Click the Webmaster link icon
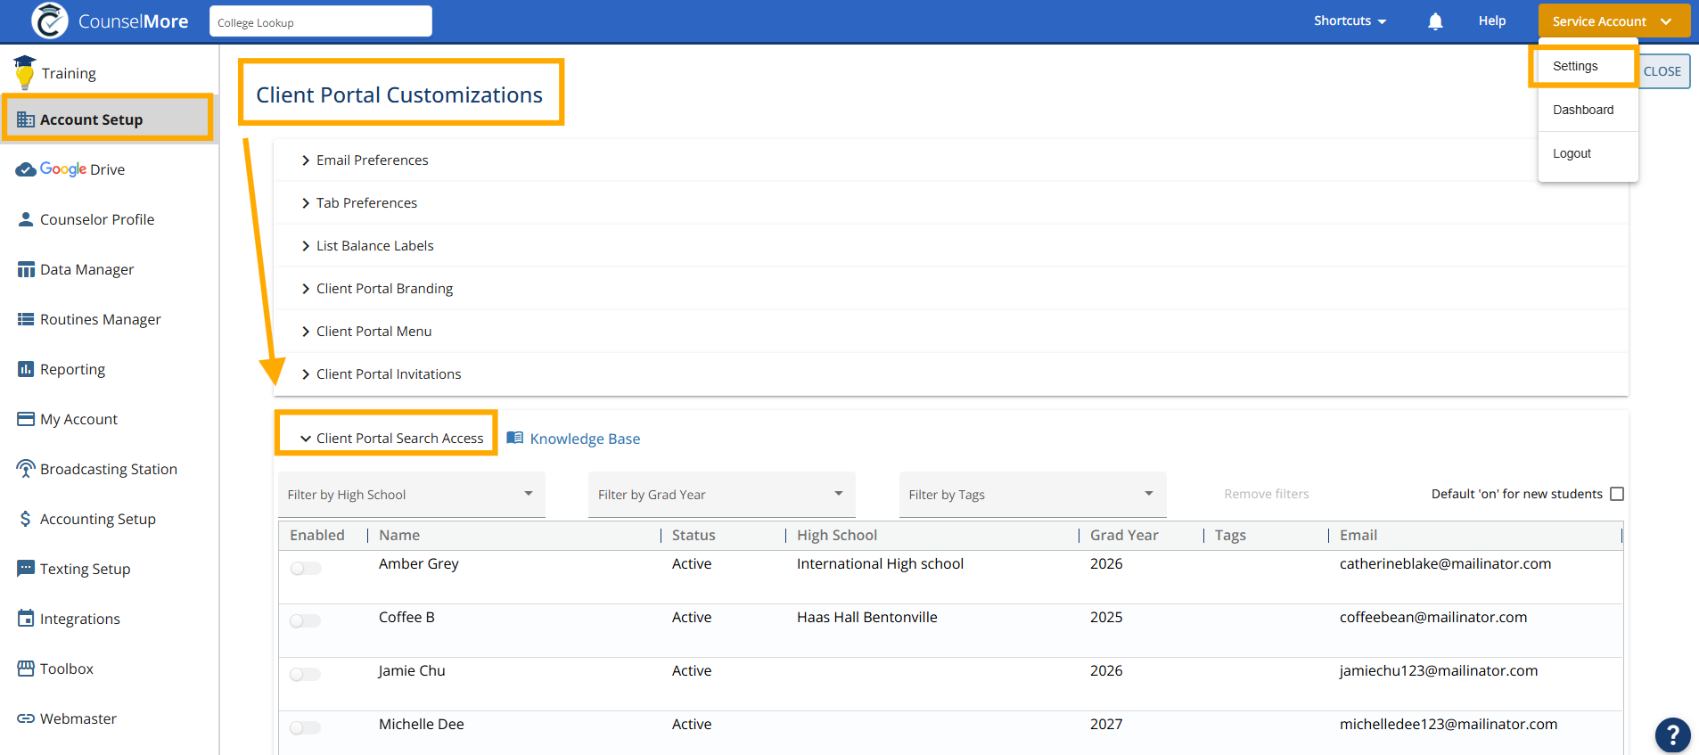 click(26, 718)
